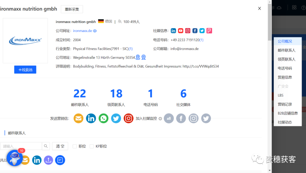Focus the 请输入 contact search field
306x173 pixels.
(x=21, y=146)
